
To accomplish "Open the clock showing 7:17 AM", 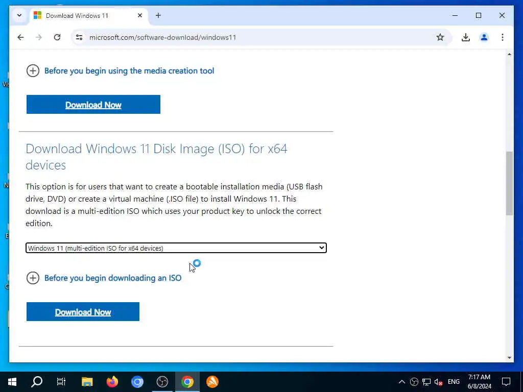I will pos(479,382).
